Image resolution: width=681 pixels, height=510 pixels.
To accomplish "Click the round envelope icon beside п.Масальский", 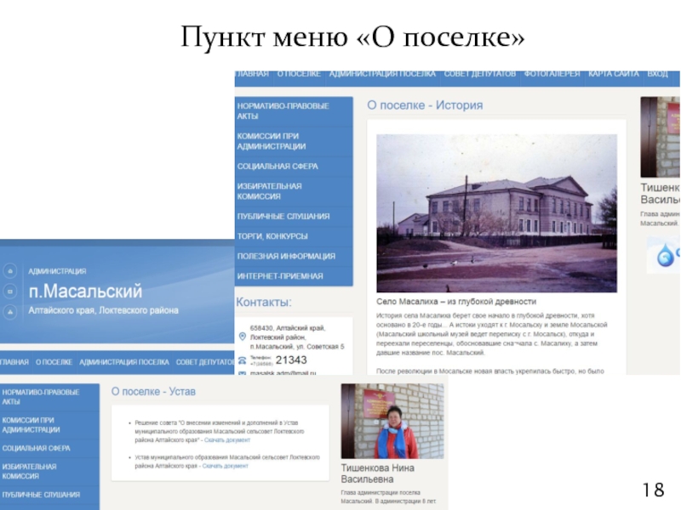I will (10, 291).
